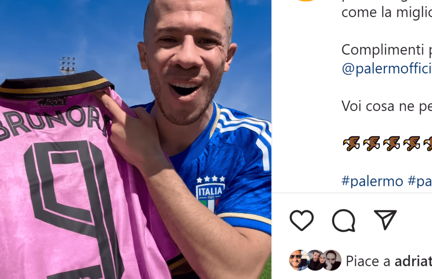The image size is (432, 279).
Task: Share the post using the paper plane icon
Action: tap(385, 220)
